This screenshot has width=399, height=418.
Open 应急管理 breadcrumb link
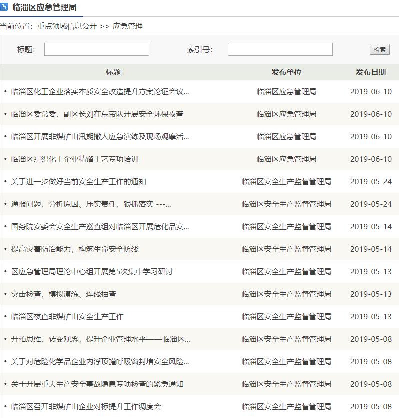128,26
